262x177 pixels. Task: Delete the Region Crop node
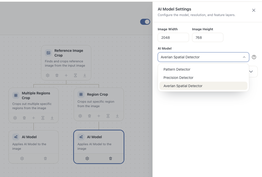(x=90, y=116)
